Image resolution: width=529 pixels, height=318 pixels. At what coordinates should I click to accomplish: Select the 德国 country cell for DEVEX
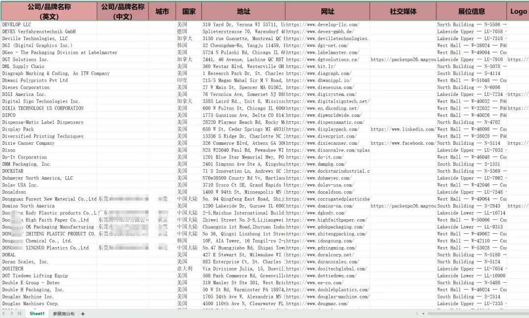pos(189,31)
